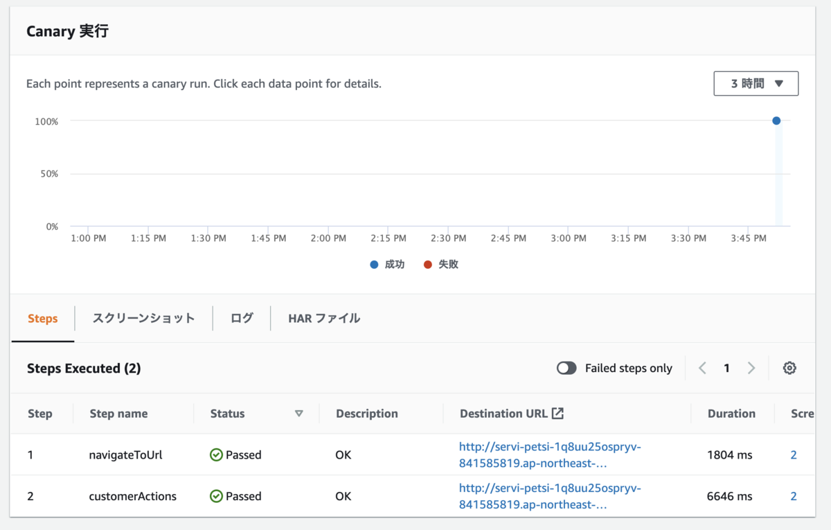Click the Step column header
The width and height of the screenshot is (831, 530).
point(40,414)
